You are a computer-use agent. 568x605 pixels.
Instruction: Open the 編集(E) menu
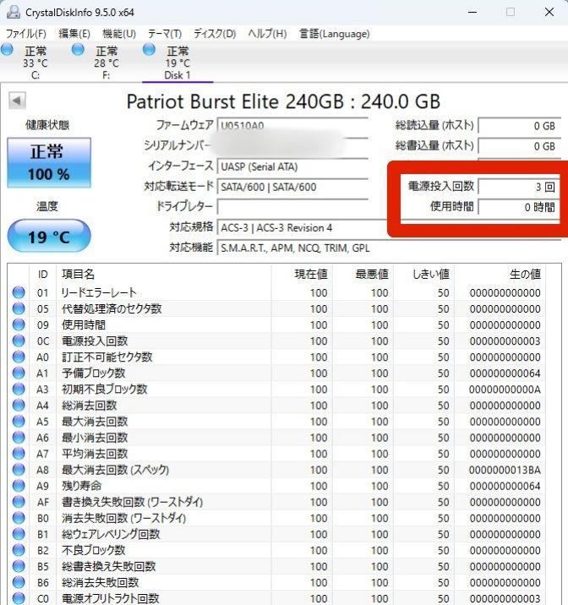(74, 34)
